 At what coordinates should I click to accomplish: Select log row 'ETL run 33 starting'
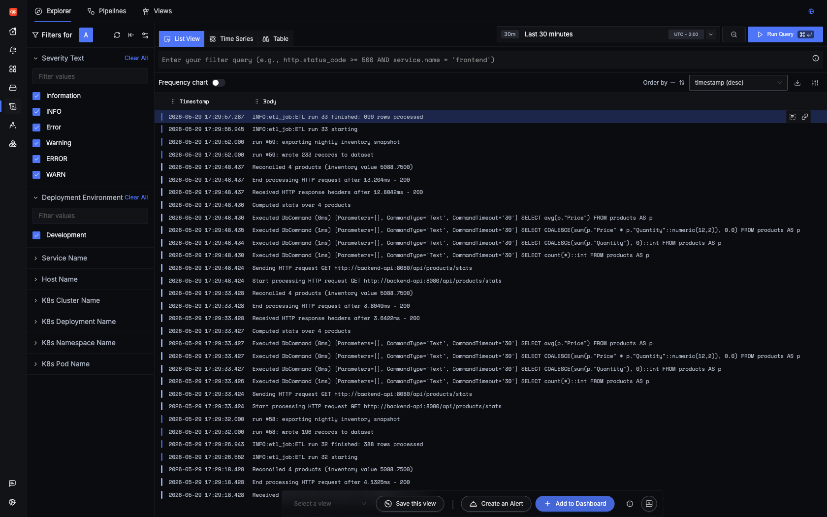pyautogui.click(x=490, y=129)
